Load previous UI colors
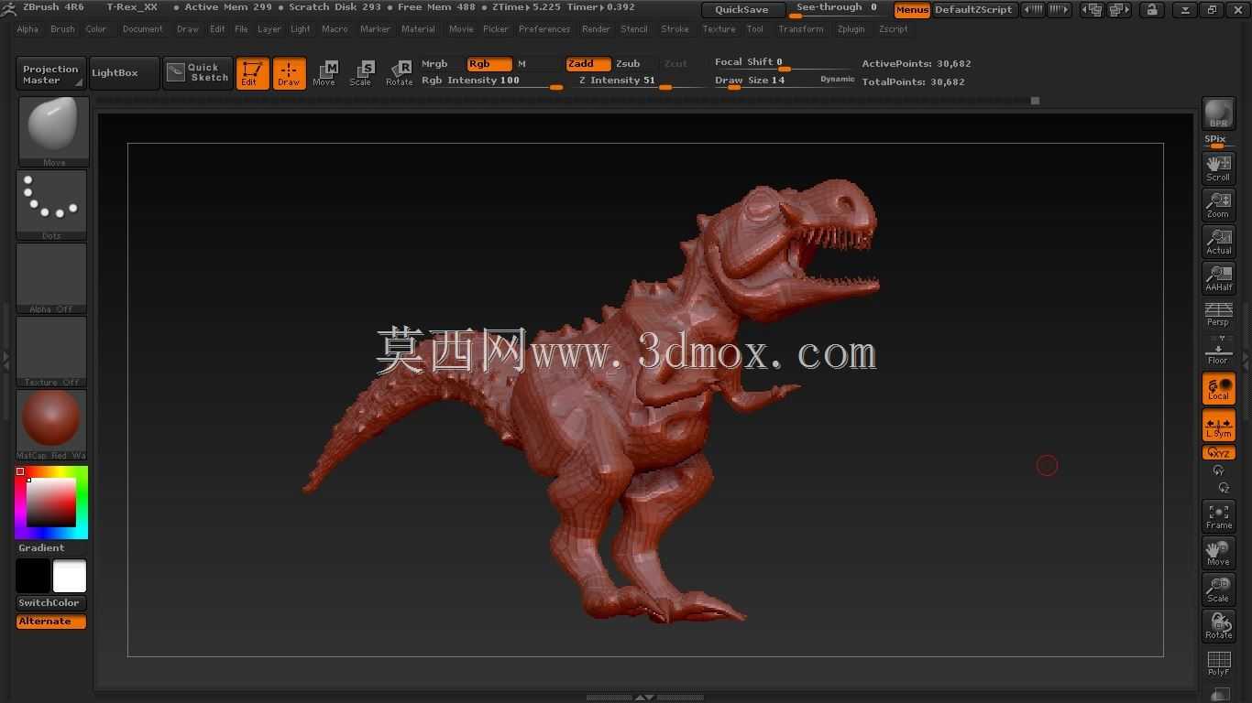 click(1032, 10)
